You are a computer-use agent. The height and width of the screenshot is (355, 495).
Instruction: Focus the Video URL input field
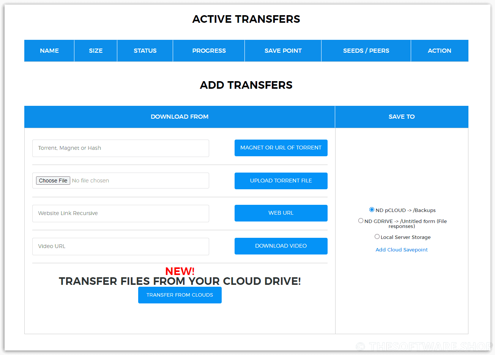click(x=121, y=247)
